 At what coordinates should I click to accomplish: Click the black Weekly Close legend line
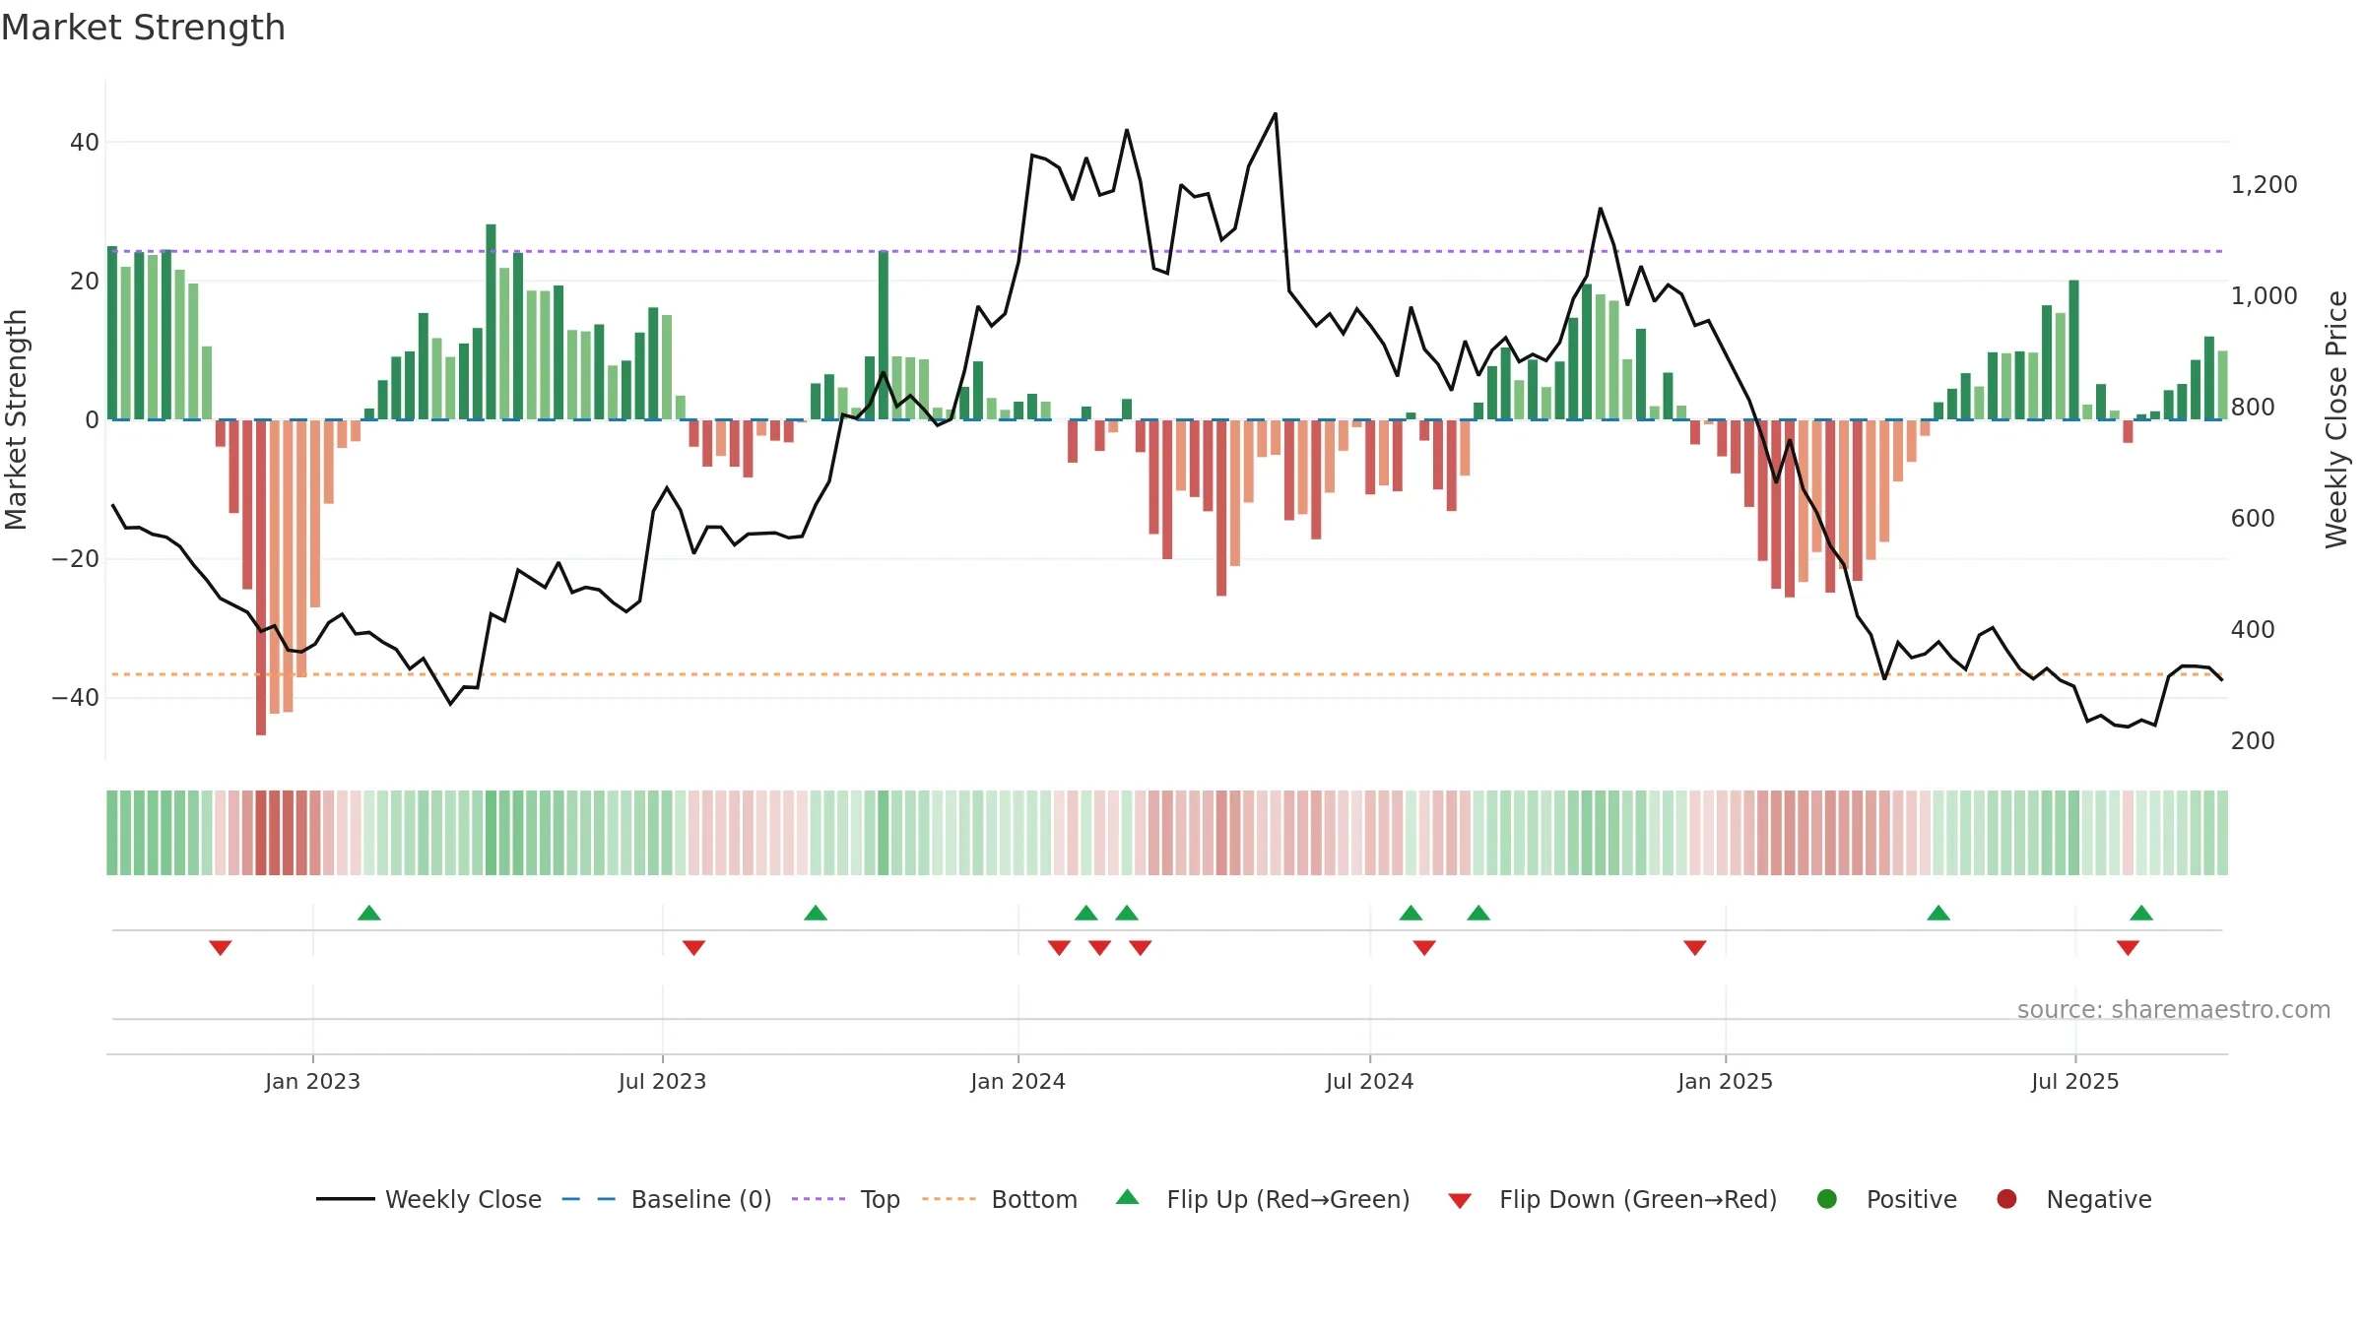click(x=345, y=1199)
